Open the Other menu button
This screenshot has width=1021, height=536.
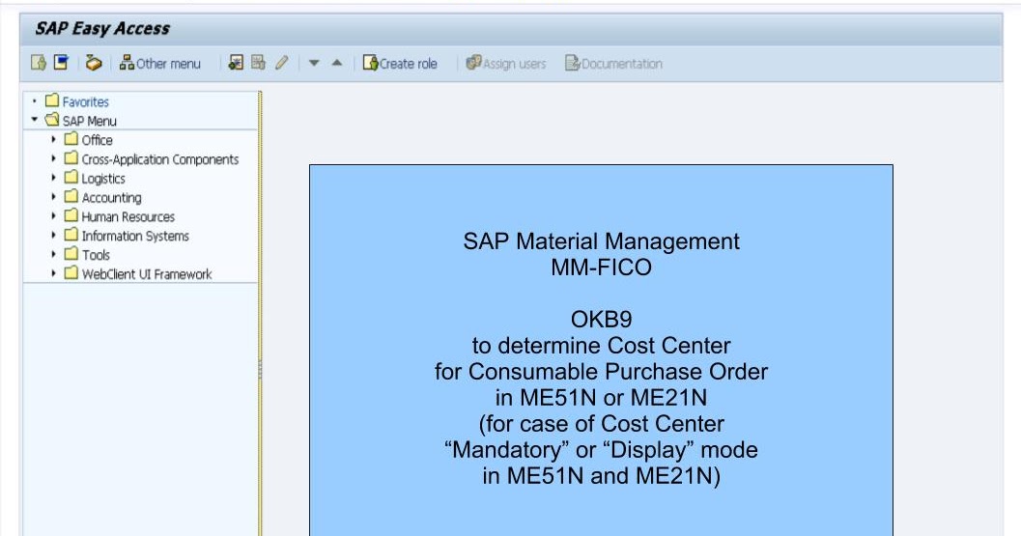159,63
